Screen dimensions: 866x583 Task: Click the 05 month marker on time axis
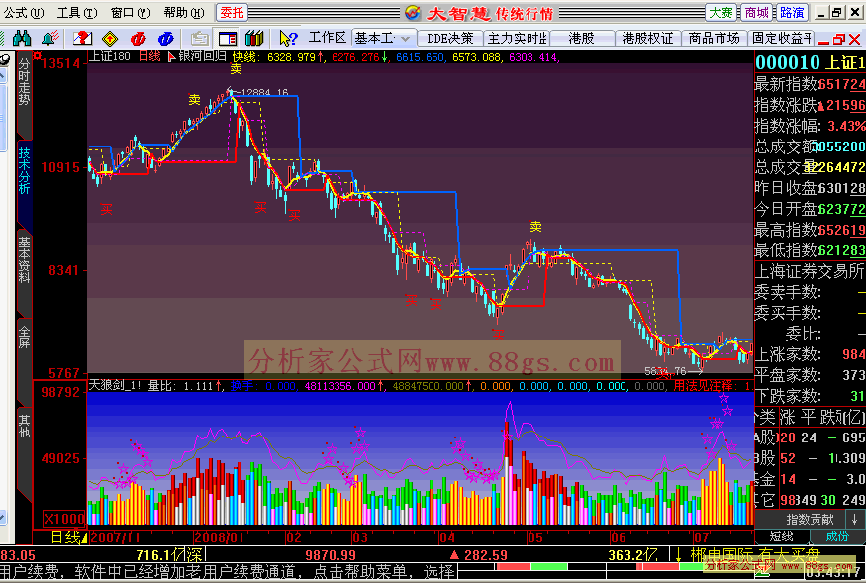click(534, 537)
